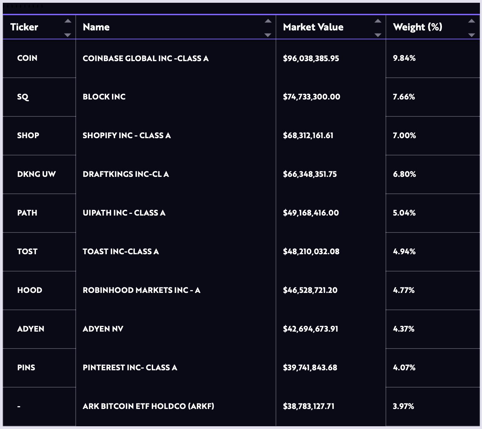Select market value $66,348,351.75

(x=310, y=174)
